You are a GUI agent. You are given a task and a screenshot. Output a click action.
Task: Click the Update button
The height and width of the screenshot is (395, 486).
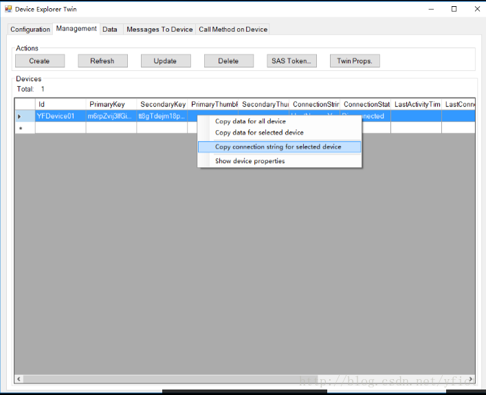tap(166, 61)
